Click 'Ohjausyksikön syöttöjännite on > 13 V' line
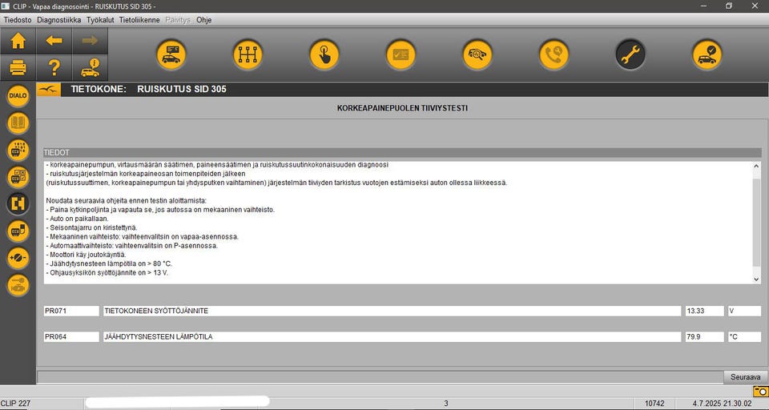The width and height of the screenshot is (769, 410). (x=107, y=273)
